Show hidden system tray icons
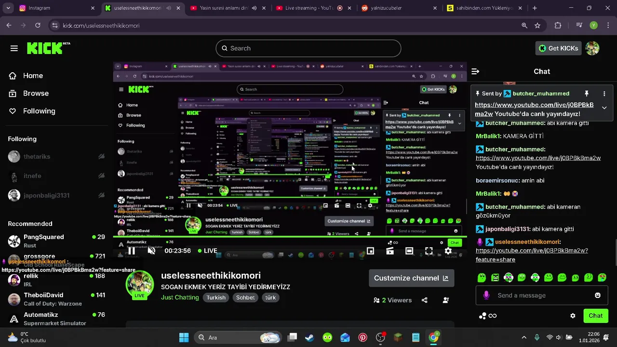This screenshot has width=617, height=347. pyautogui.click(x=524, y=337)
